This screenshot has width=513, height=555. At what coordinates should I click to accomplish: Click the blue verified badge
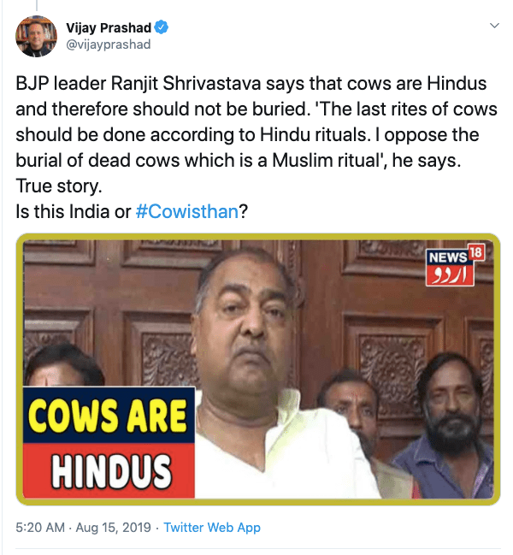[x=162, y=27]
